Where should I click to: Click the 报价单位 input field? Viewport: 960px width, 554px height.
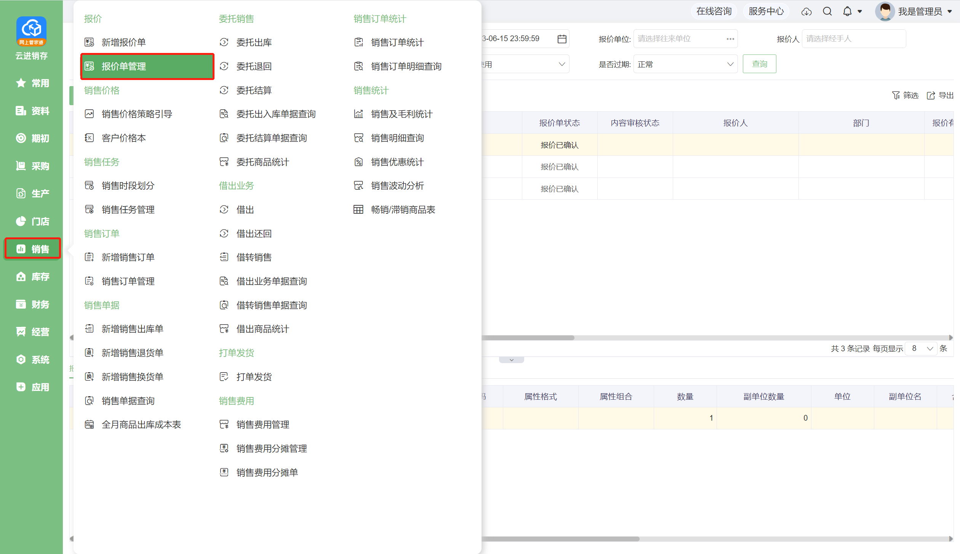685,39
